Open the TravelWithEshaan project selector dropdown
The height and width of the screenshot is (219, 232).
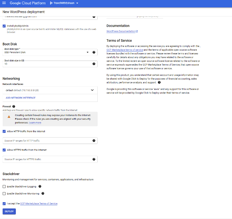[64, 3]
